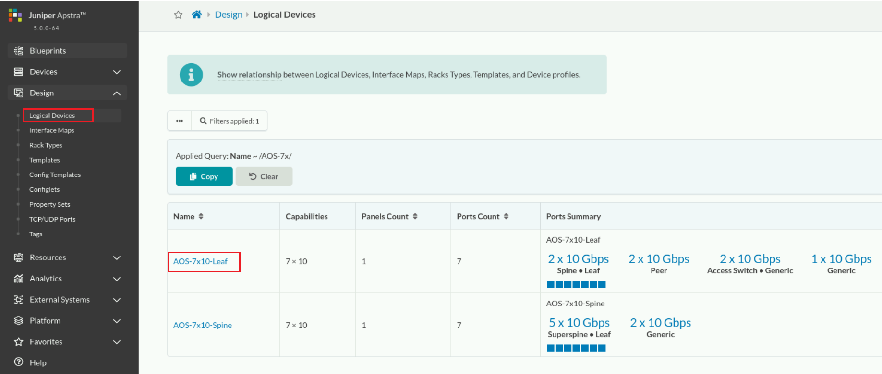Screen dimensions: 882x374
Task: Open Property Sets in sidebar
Action: click(x=49, y=205)
